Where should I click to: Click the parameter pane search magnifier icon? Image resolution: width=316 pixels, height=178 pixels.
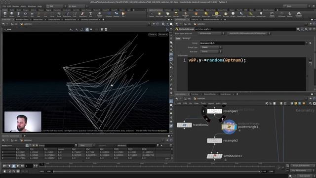tap(306, 29)
